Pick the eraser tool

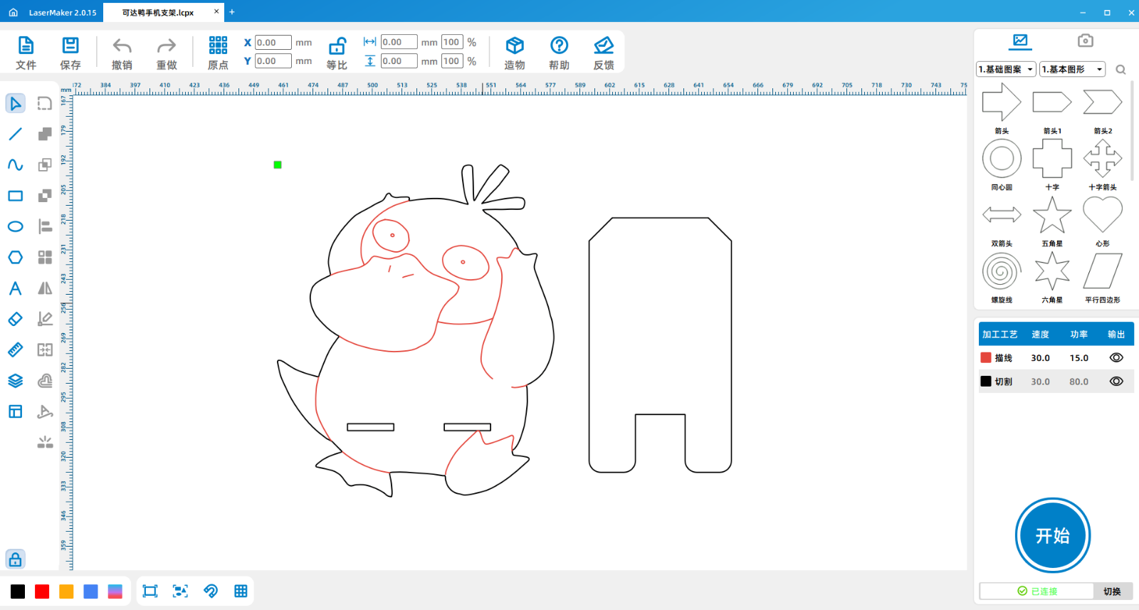(15, 319)
